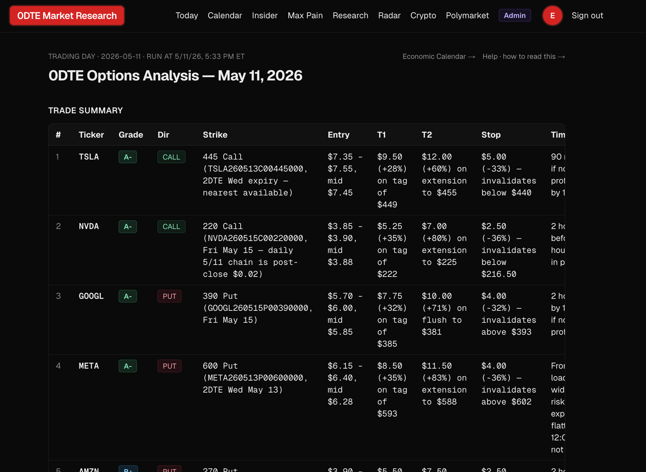
Task: Go to the Today nav item
Action: (x=187, y=16)
